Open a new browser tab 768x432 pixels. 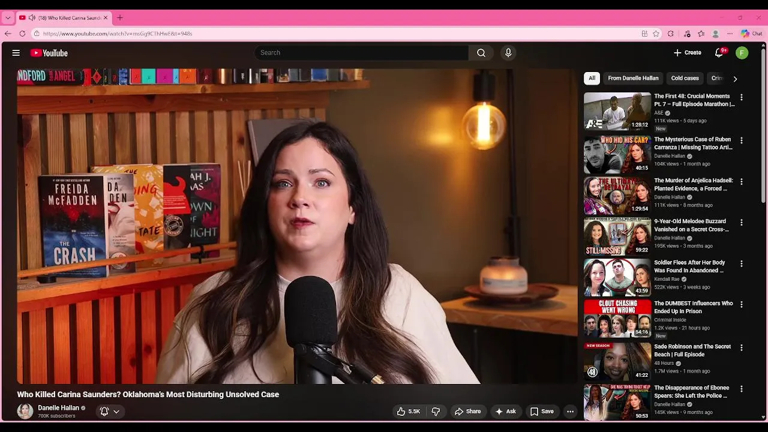click(x=120, y=17)
